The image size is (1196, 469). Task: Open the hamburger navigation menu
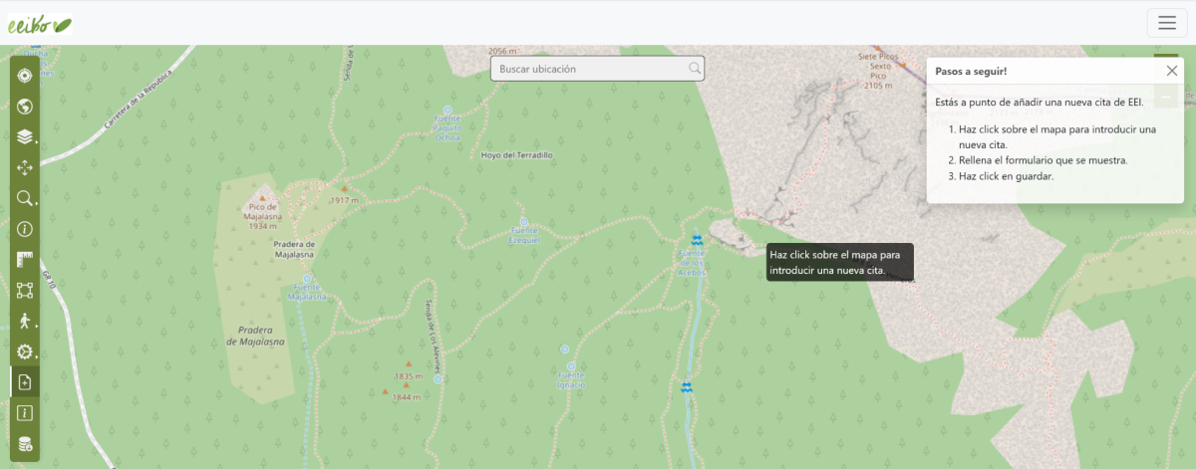click(x=1167, y=23)
